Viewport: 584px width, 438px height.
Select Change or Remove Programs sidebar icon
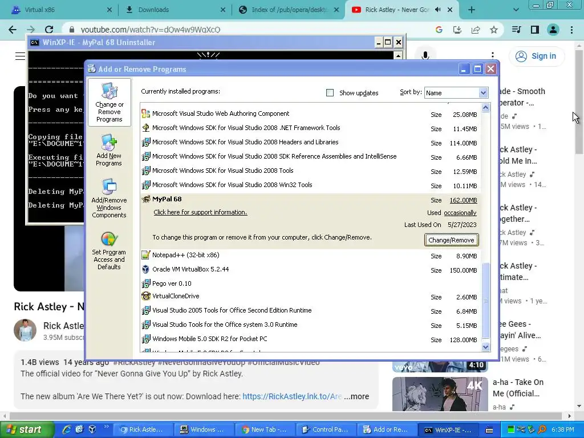point(109,103)
